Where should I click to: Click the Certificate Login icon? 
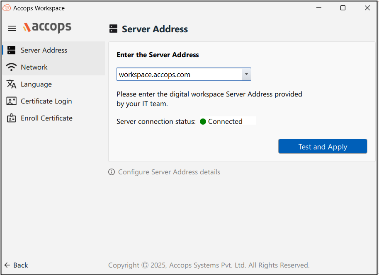tap(11, 101)
